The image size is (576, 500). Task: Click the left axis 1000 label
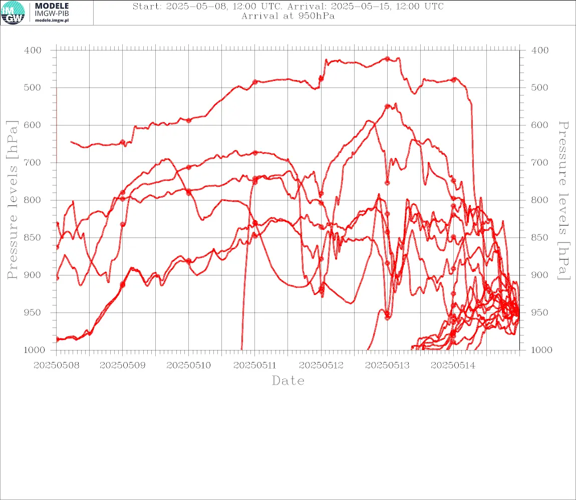34,350
